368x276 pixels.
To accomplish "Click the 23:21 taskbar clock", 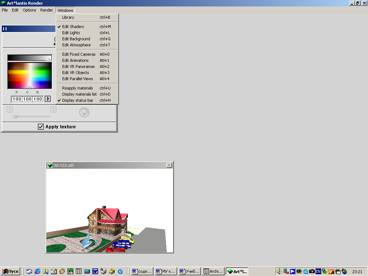I will (357, 272).
